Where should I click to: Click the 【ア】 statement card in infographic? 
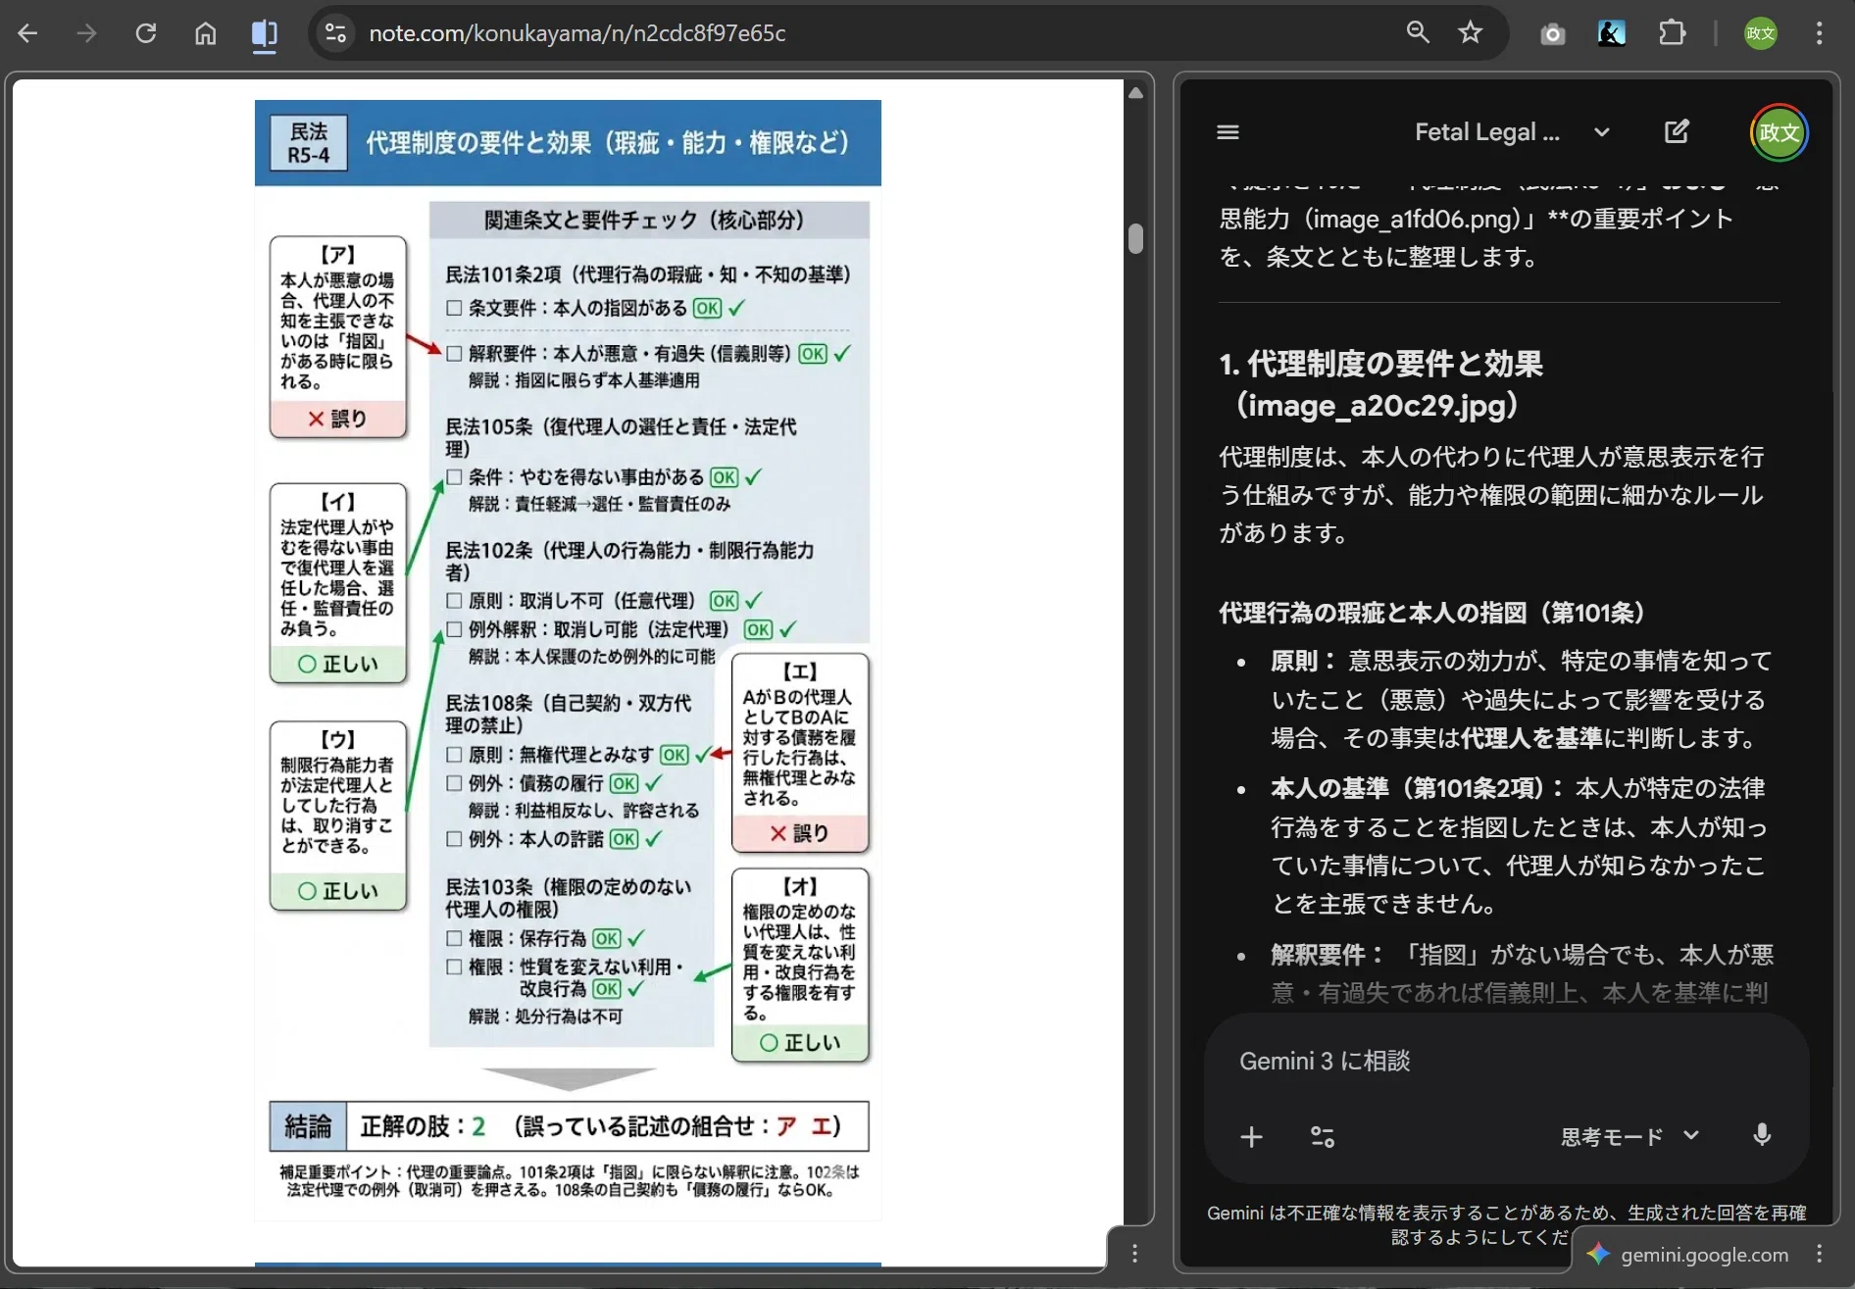tap(338, 336)
